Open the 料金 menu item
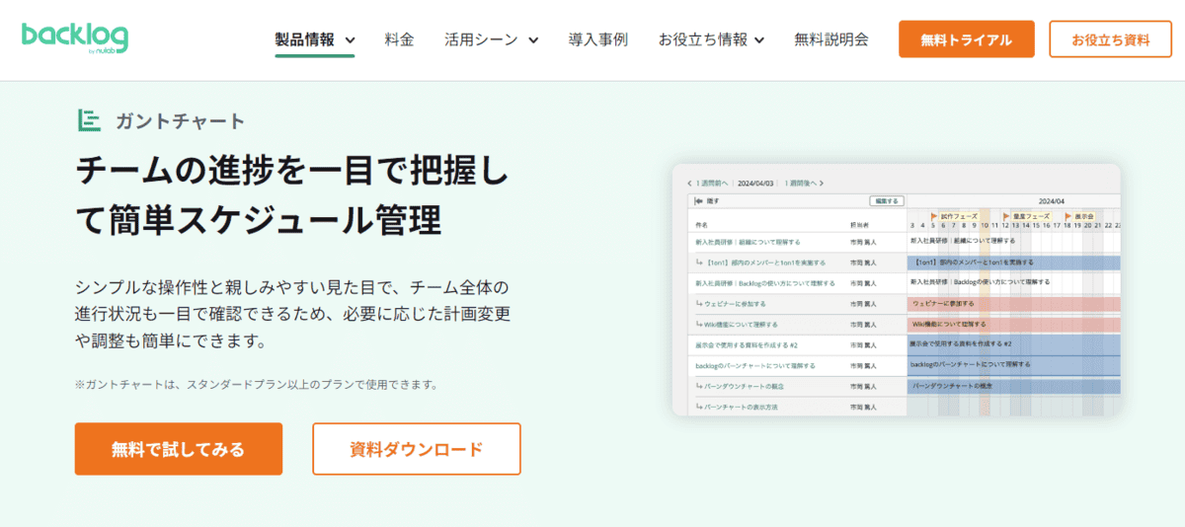The width and height of the screenshot is (1185, 527). 400,40
